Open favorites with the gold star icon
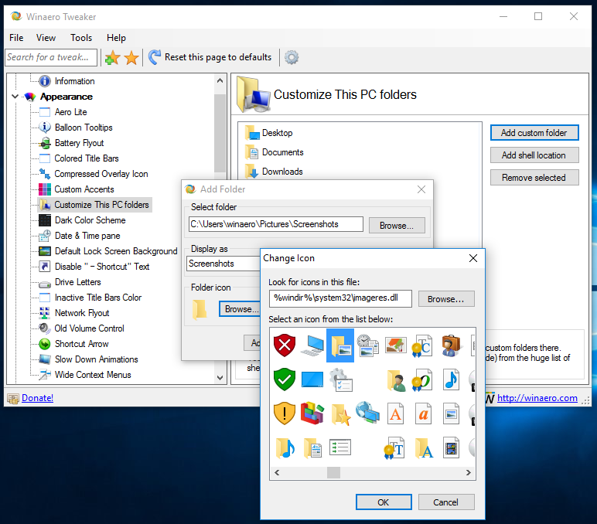Image resolution: width=597 pixels, height=524 pixels. (x=131, y=58)
